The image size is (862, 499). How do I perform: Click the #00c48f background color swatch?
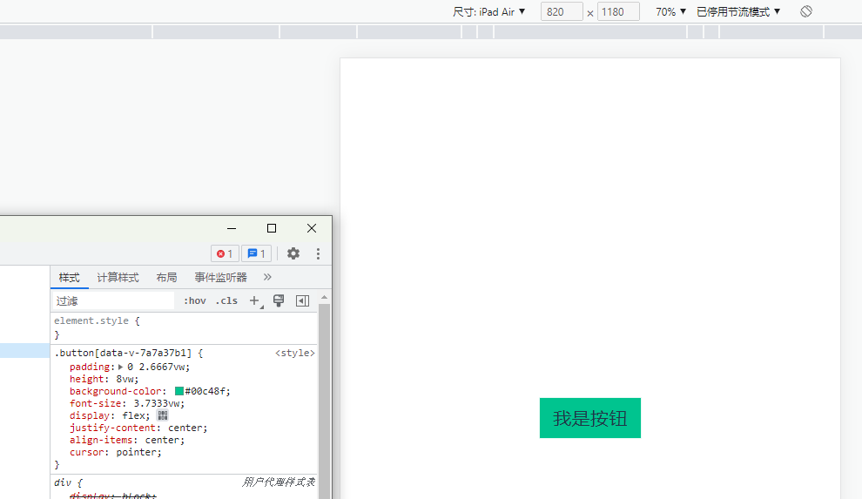coord(179,391)
